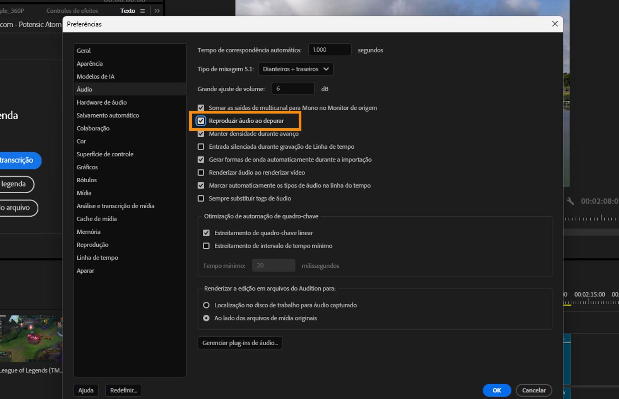Image resolution: width=619 pixels, height=399 pixels.
Task: Check "Sempre substituir tags de áudio"
Action: click(201, 198)
